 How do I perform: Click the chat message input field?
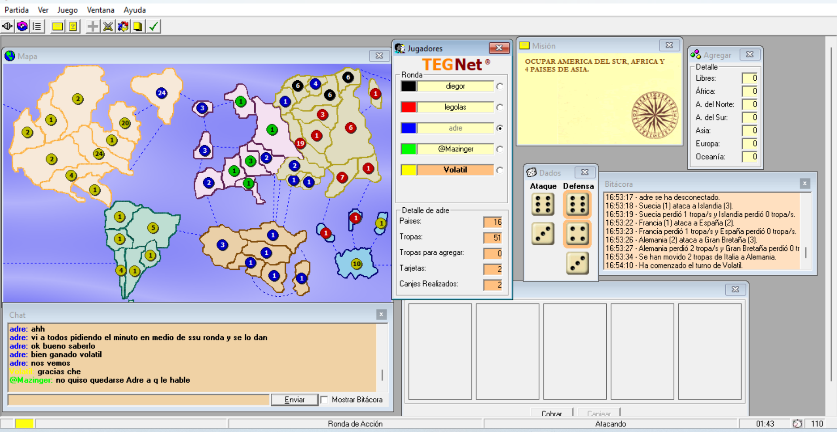click(x=138, y=400)
